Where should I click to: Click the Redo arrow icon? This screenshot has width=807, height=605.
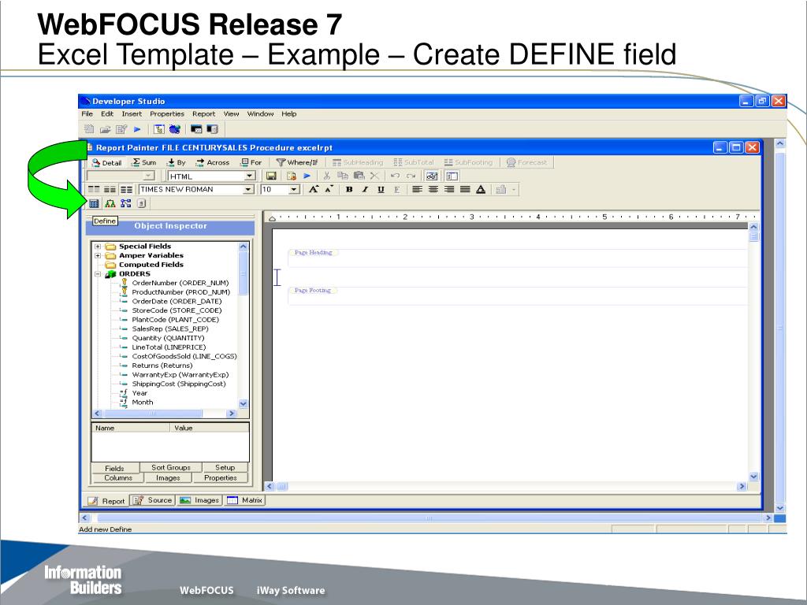(x=411, y=176)
